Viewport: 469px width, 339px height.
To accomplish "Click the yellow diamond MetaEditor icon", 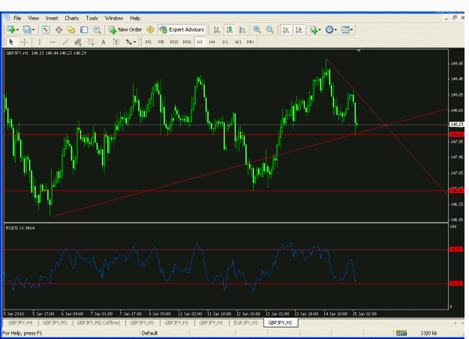I will pos(150,29).
